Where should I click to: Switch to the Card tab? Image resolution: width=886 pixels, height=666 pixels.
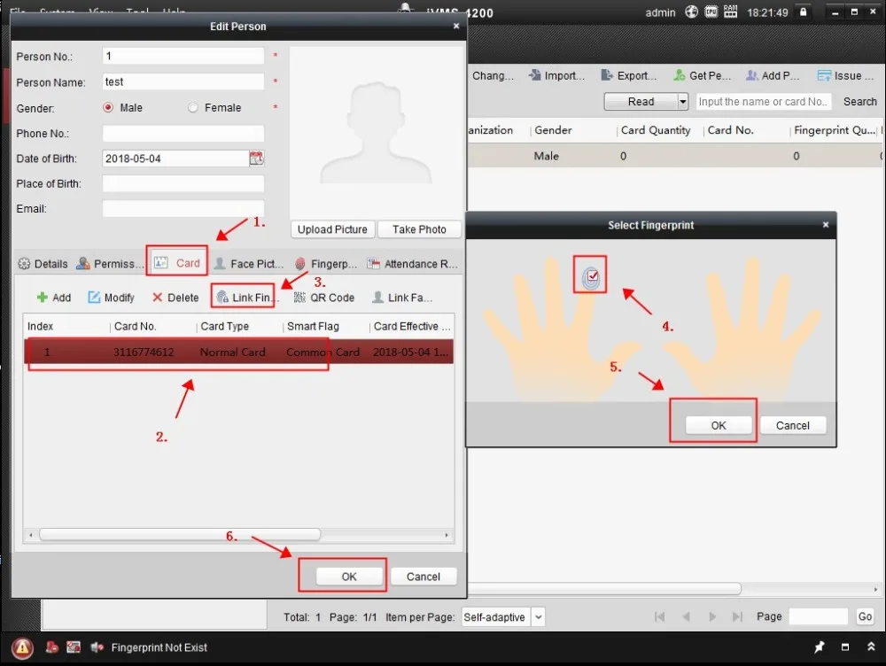(x=177, y=263)
